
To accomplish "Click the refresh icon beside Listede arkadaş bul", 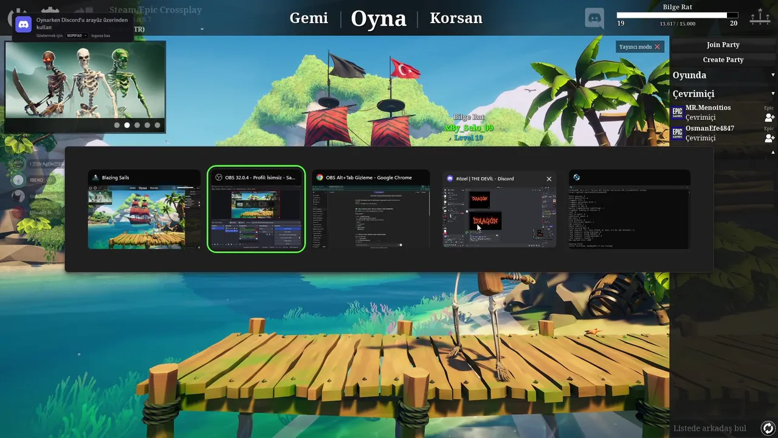I will (x=768, y=428).
